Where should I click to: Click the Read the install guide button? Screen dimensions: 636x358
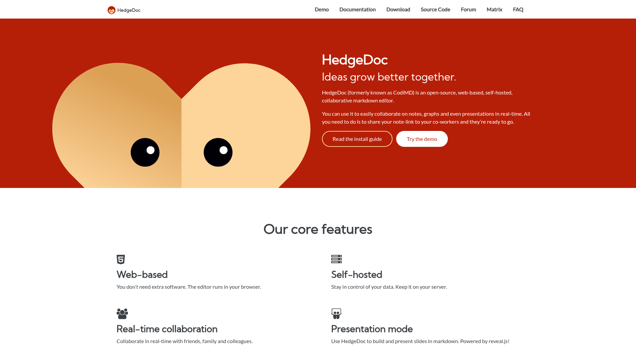pos(357,139)
